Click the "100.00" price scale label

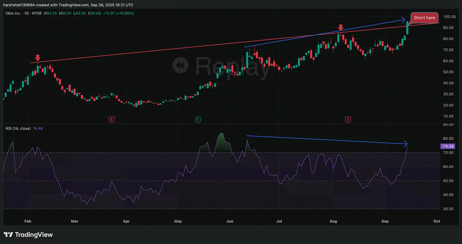[x=449, y=17]
